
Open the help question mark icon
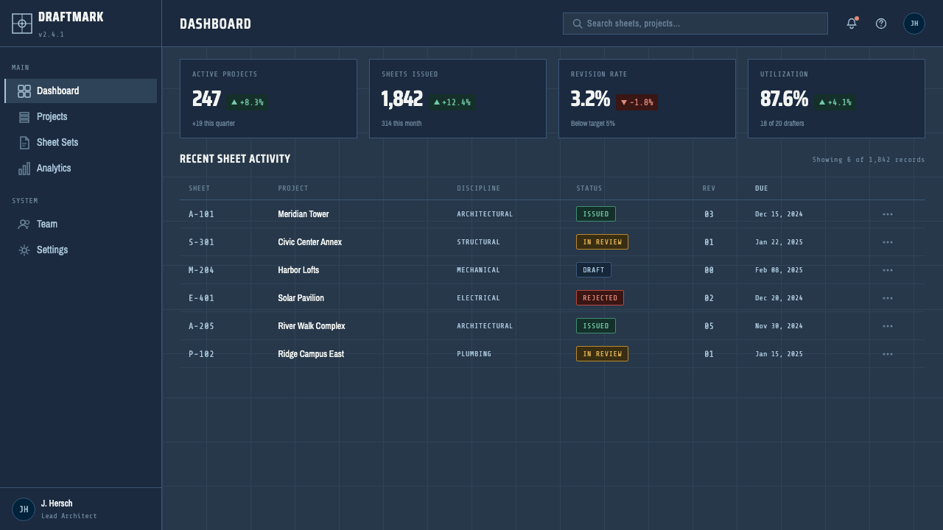(881, 24)
